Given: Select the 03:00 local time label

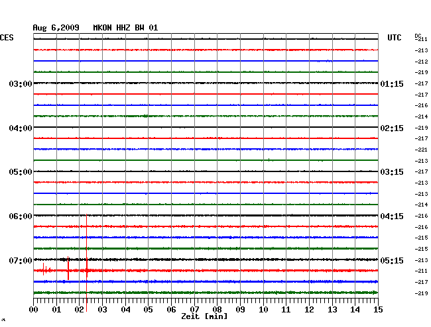Looking at the screenshot, I should point(21,83).
